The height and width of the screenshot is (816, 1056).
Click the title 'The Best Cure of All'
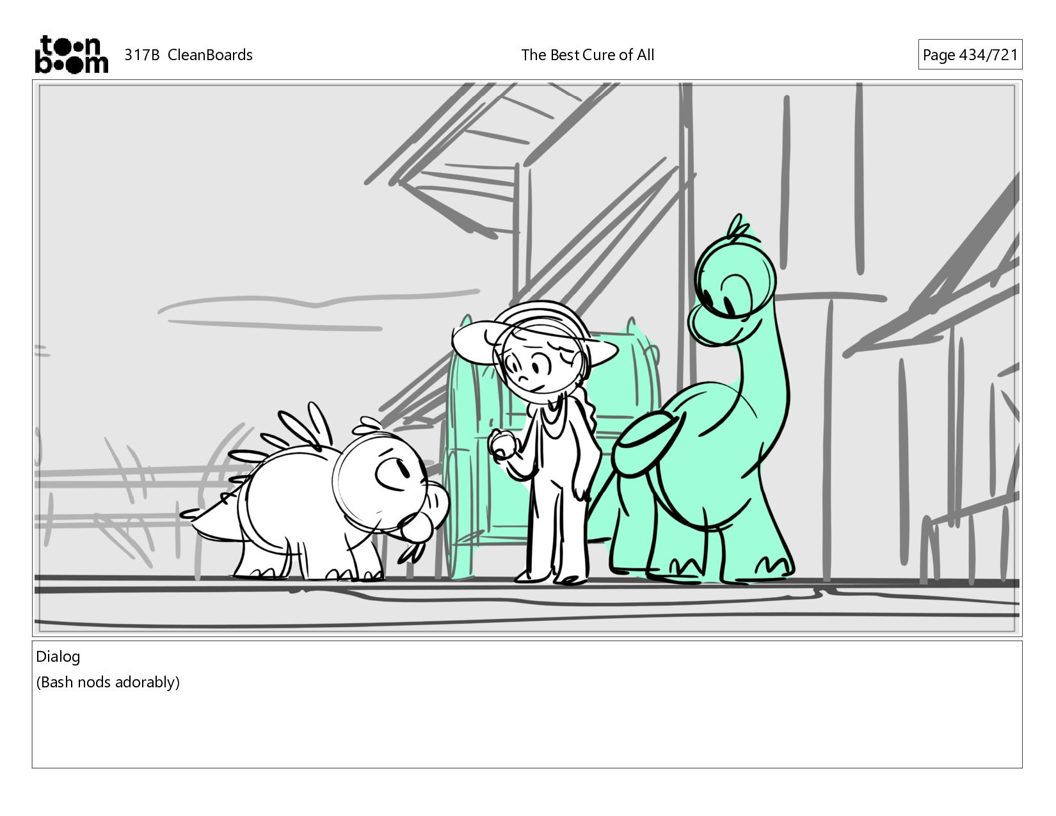pyautogui.click(x=588, y=55)
